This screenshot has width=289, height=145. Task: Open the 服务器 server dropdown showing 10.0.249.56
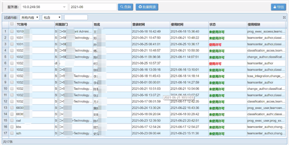click(44, 7)
